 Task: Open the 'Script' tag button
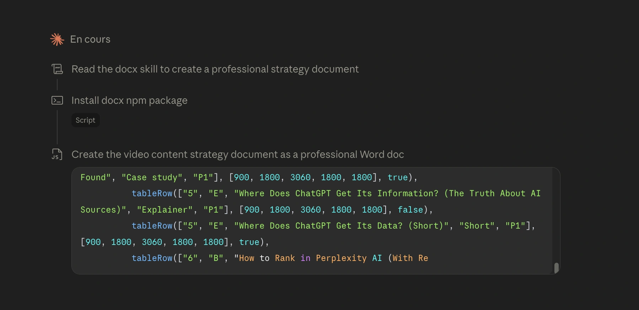click(x=85, y=120)
